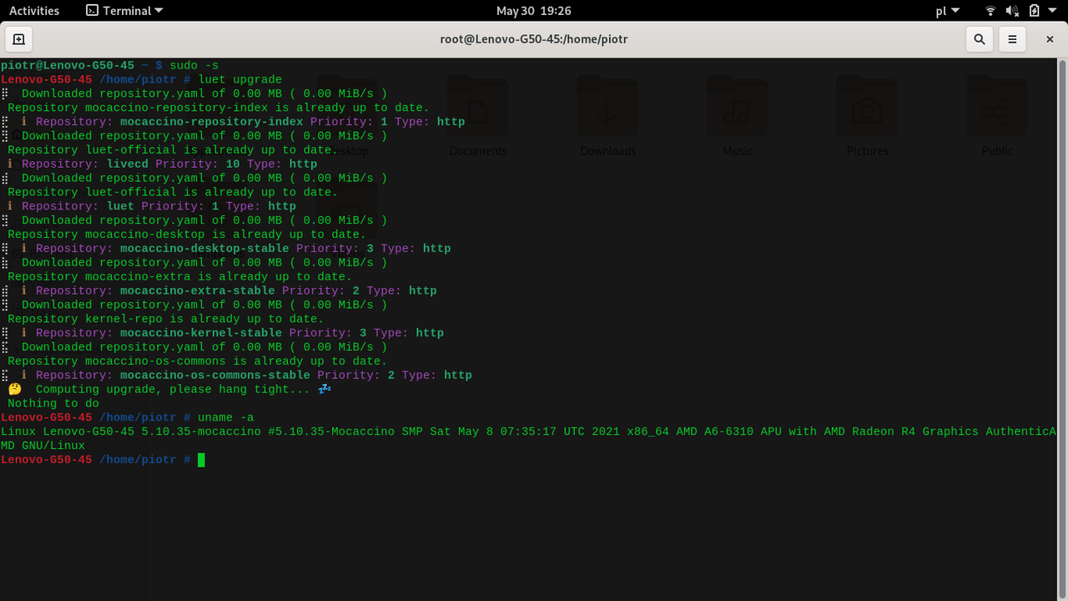This screenshot has width=1068, height=601.
Task: Search the terminal output
Action: [x=980, y=39]
